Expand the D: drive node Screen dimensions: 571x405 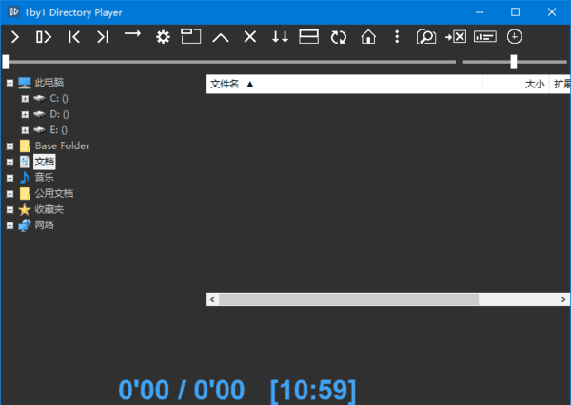25,115
